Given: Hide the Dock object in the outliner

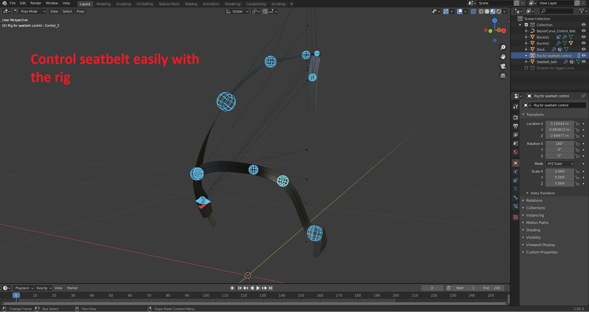Looking at the screenshot, I should coord(583,49).
